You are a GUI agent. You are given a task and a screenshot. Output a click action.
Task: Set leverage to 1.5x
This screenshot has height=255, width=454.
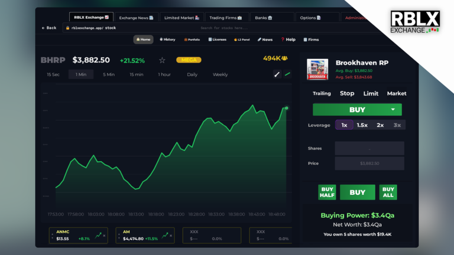pyautogui.click(x=362, y=125)
